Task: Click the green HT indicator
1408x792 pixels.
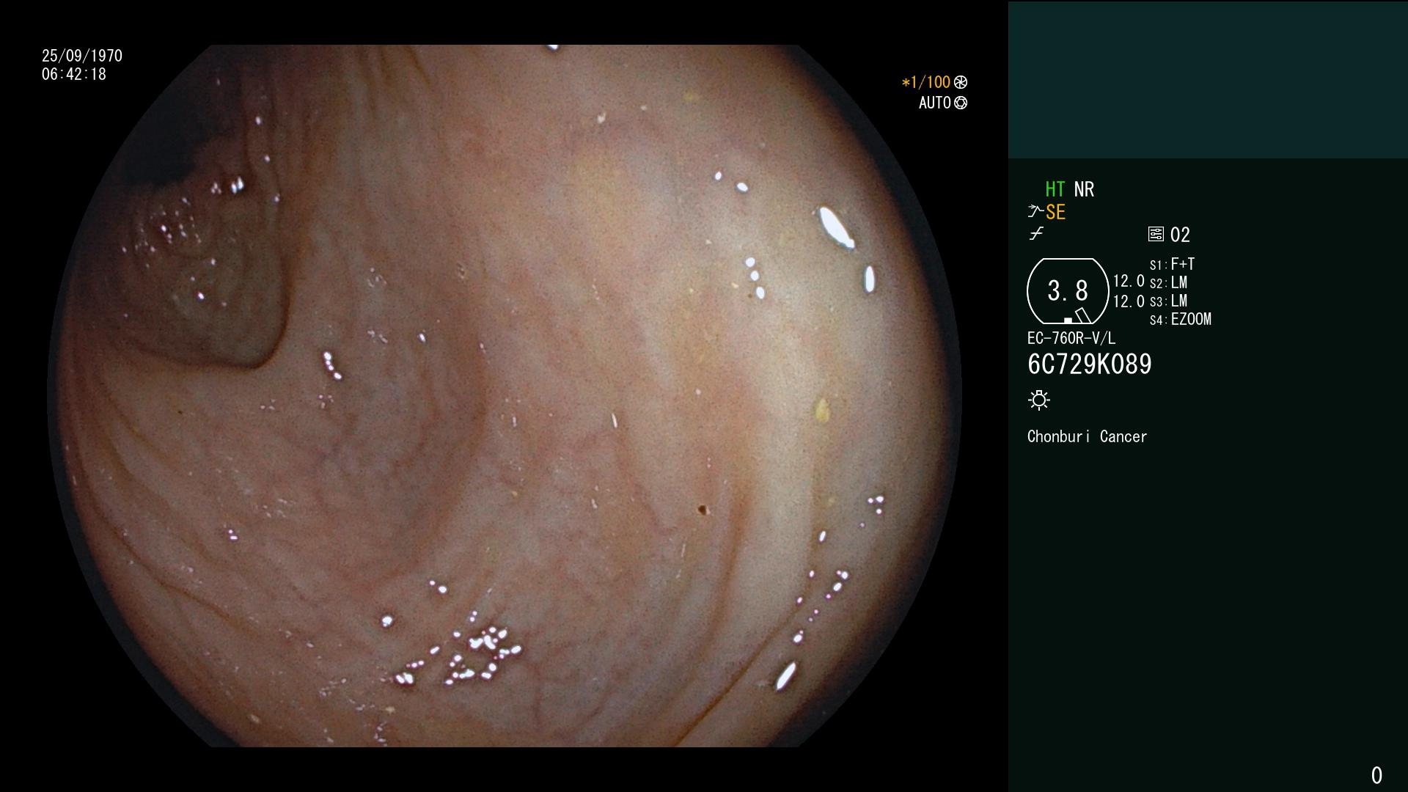Action: tap(1055, 189)
